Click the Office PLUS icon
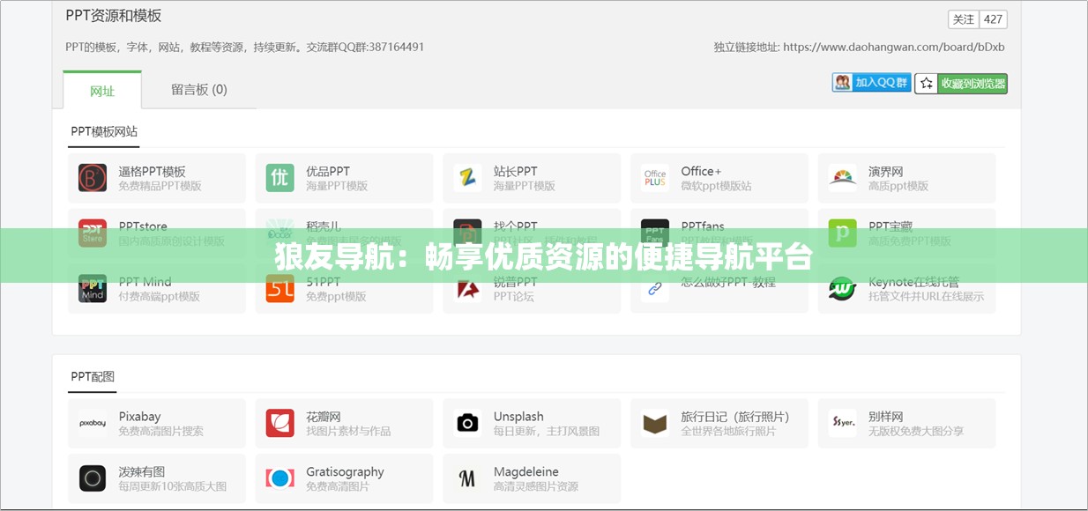 (x=655, y=178)
